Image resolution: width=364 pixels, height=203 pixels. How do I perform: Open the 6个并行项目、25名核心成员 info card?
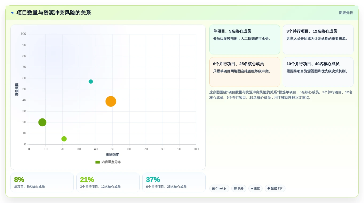[x=245, y=72]
